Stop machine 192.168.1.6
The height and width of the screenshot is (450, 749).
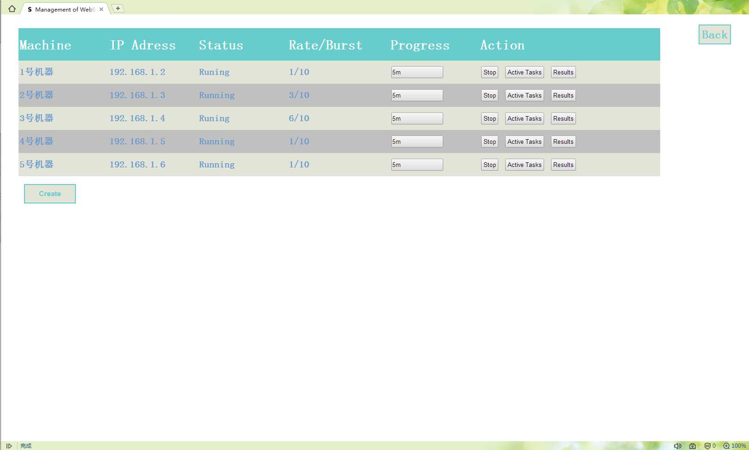click(489, 165)
